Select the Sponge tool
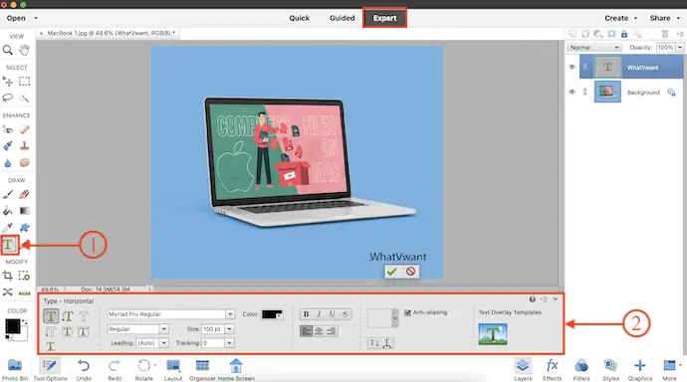 tap(24, 163)
